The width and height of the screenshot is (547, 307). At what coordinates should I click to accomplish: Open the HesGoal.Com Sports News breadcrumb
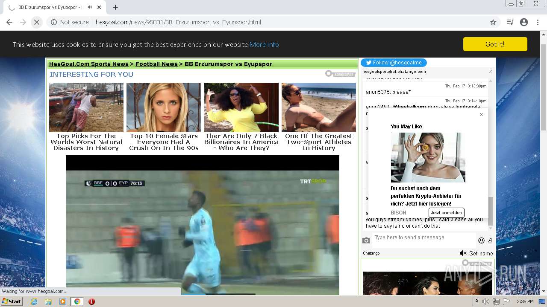click(x=88, y=64)
